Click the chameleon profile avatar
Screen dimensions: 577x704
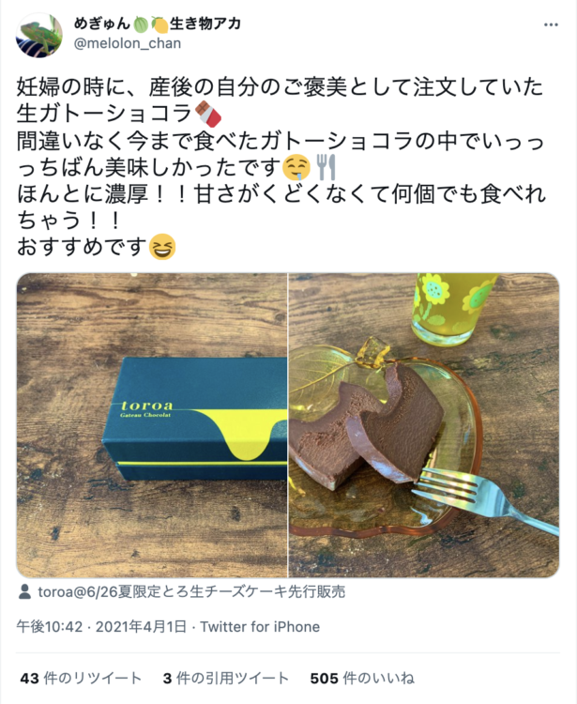39,36
